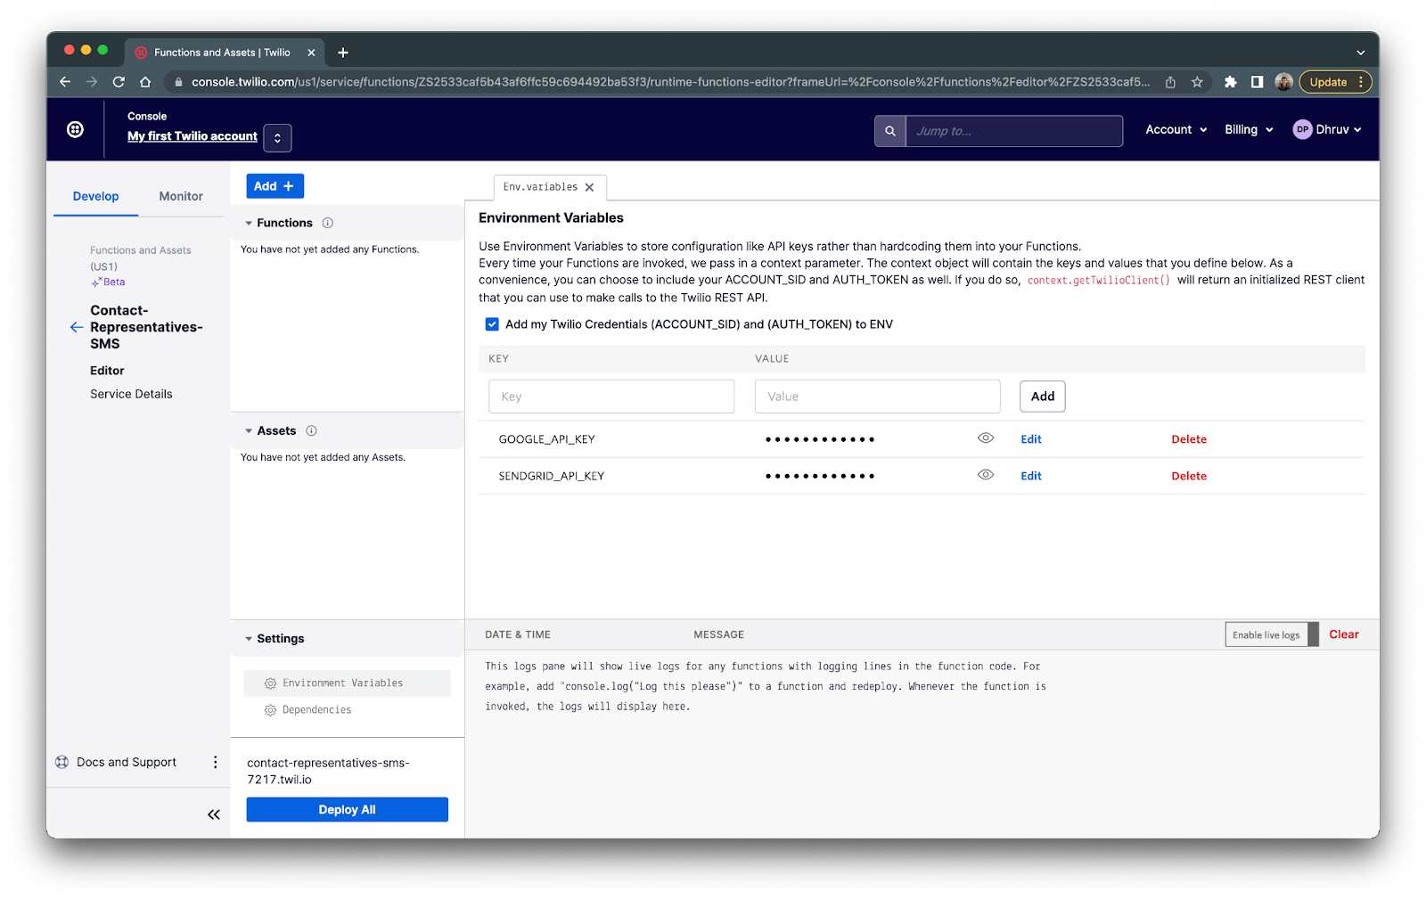
Task: Open the browser extensions menu
Action: pyautogui.click(x=1231, y=82)
